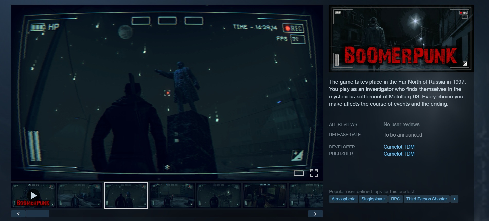Screen dimensions: 489x221
Task: Select the fifth thumbnail in the strip
Action: (x=219, y=195)
